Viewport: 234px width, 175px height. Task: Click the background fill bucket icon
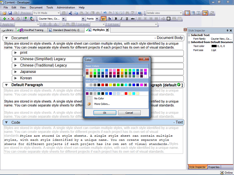click(109, 19)
